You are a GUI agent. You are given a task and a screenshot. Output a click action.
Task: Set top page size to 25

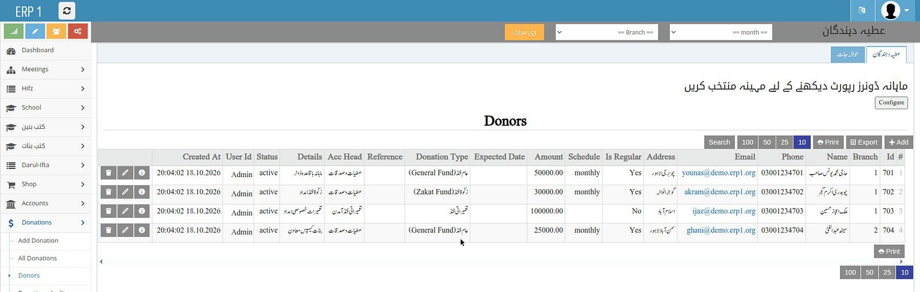pyautogui.click(x=784, y=143)
